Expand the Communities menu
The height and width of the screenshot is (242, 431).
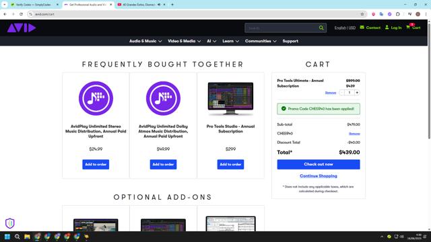pos(261,41)
